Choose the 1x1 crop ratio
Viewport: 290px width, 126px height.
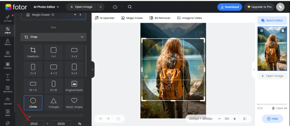(x=53, y=52)
